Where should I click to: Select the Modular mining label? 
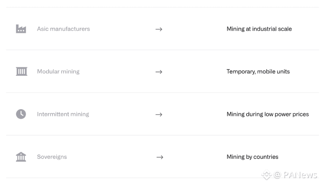pyautogui.click(x=58, y=71)
